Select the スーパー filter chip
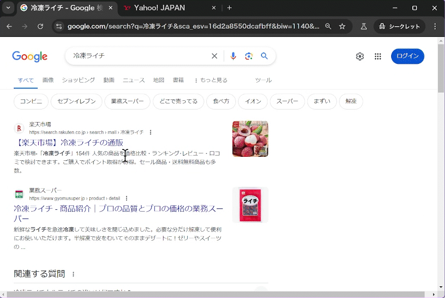 pyautogui.click(x=287, y=101)
